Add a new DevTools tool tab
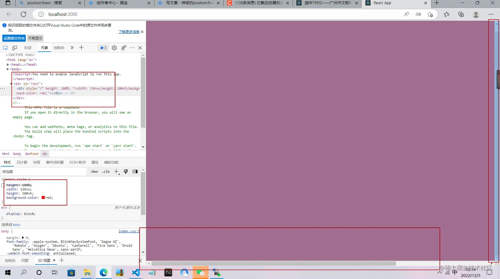The height and width of the screenshot is (279, 500). click(x=81, y=48)
